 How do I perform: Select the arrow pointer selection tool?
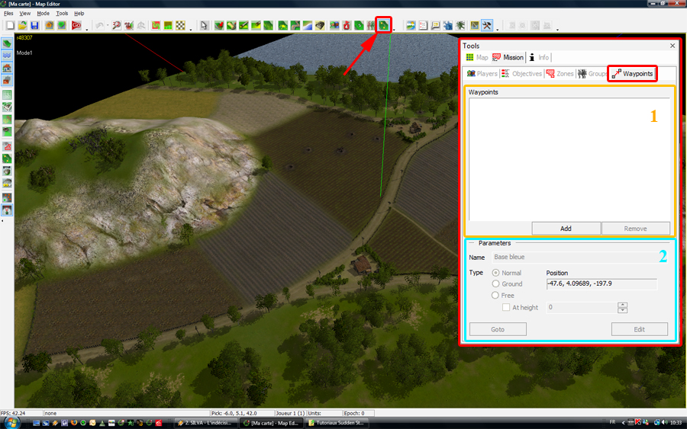[204, 25]
